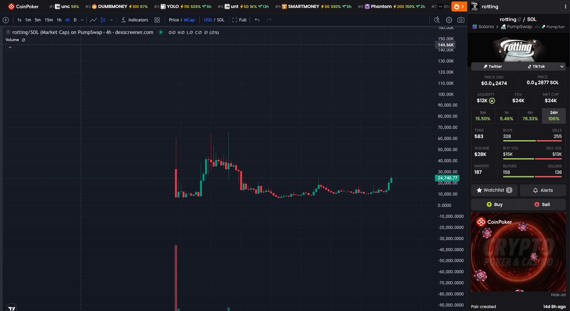
Task: Click the rotting token avatar thumbnail
Action: pos(474,7)
